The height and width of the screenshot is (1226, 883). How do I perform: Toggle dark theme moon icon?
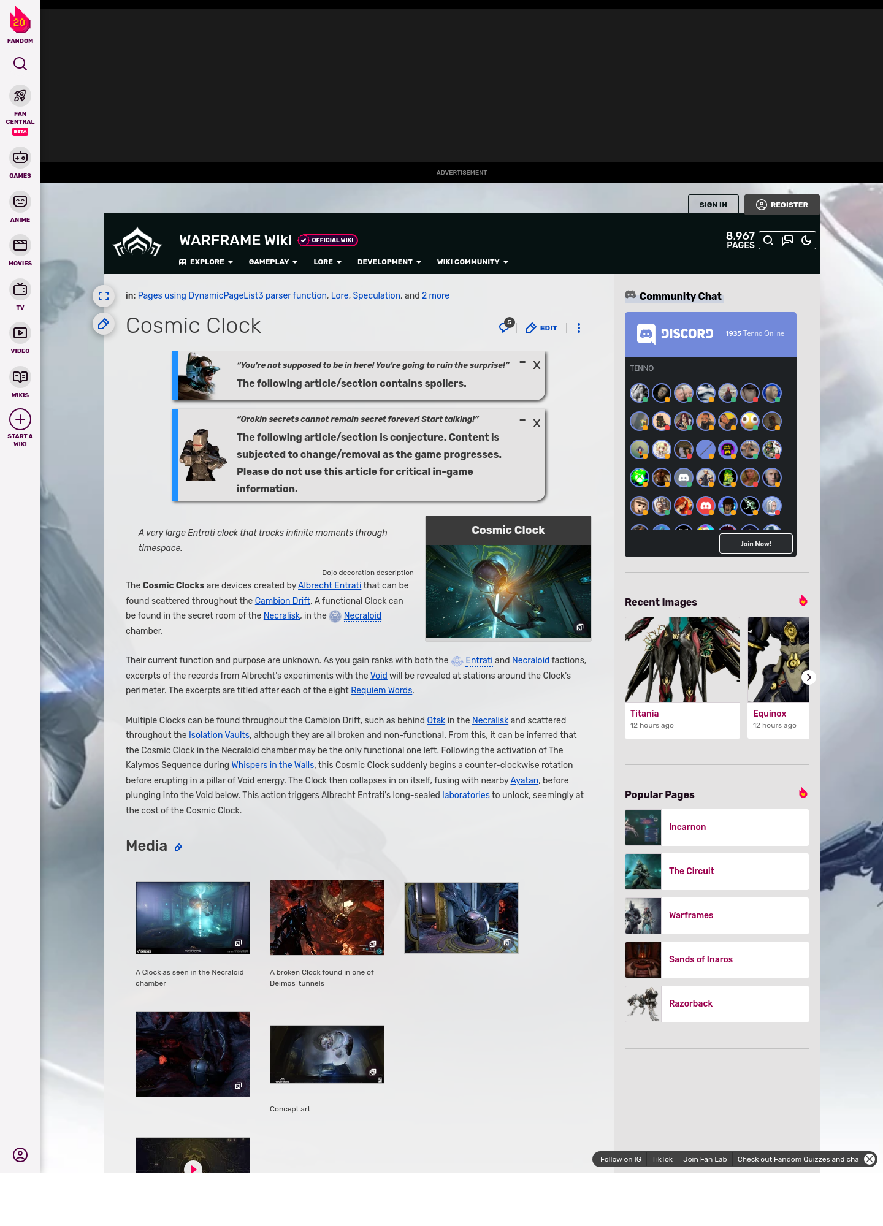[806, 240]
